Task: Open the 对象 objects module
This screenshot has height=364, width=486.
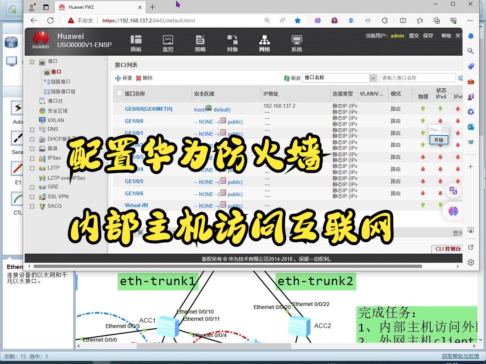Action: pyautogui.click(x=232, y=42)
